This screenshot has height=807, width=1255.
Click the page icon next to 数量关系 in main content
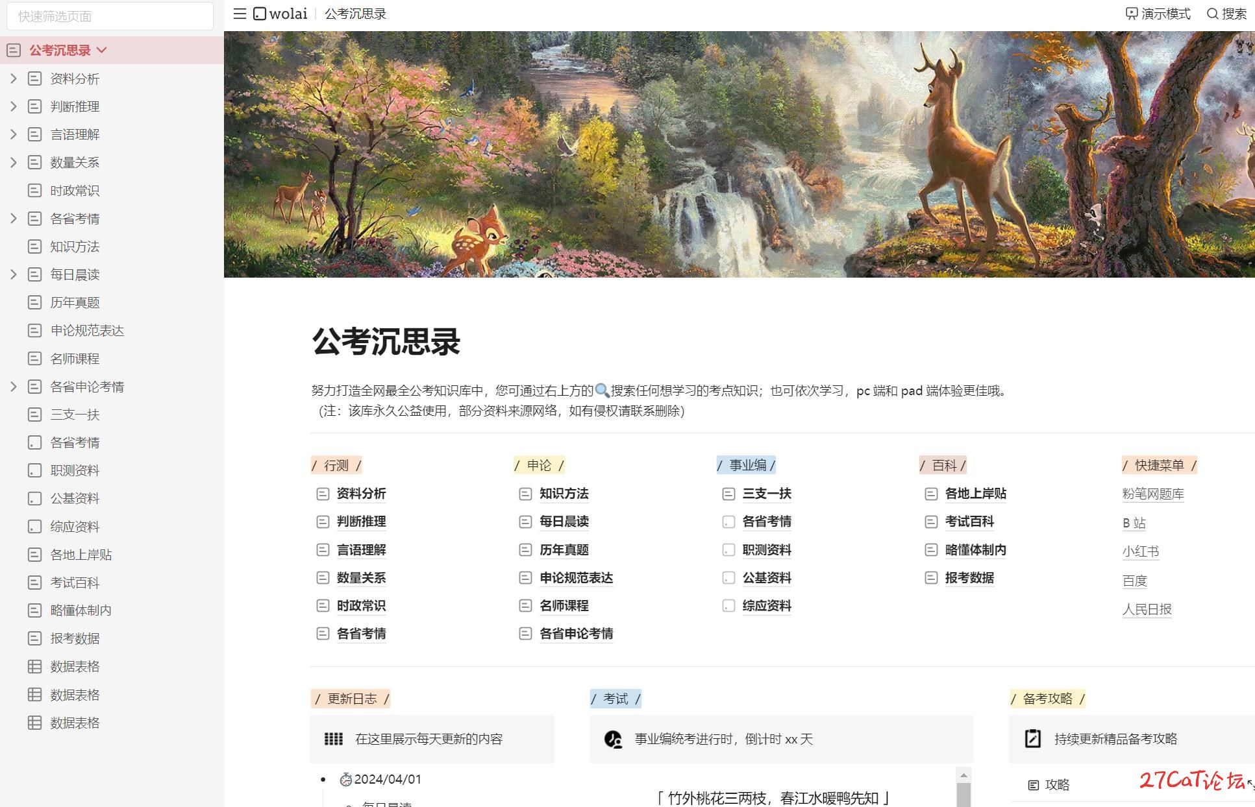tap(323, 577)
